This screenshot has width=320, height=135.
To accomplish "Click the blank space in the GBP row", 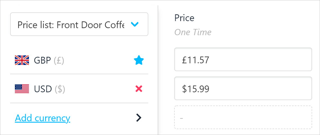I will (98, 60).
